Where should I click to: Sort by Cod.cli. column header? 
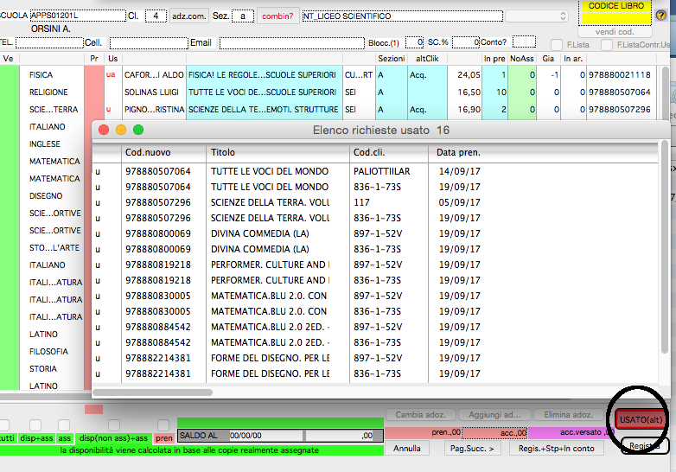(389, 152)
